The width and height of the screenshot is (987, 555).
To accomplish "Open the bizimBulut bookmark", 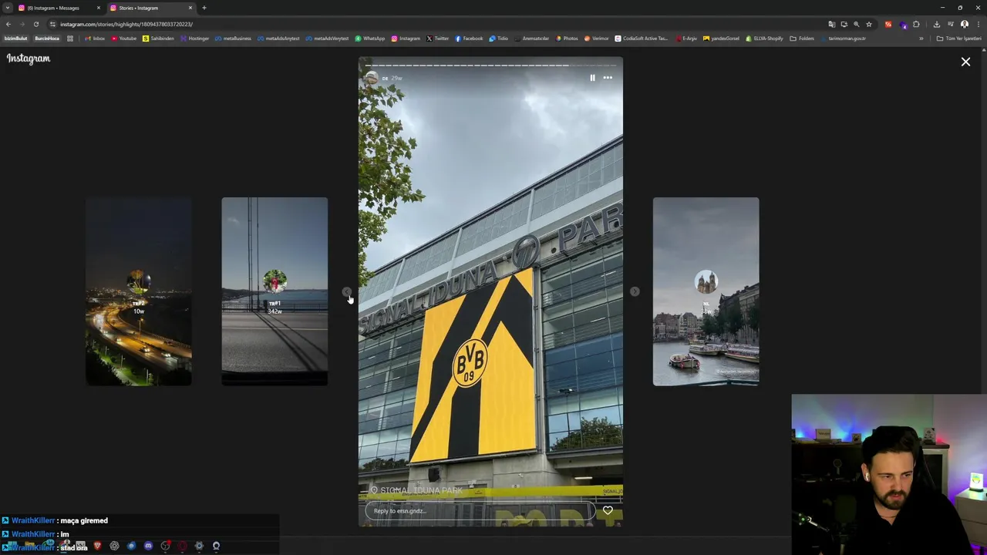I will (15, 39).
